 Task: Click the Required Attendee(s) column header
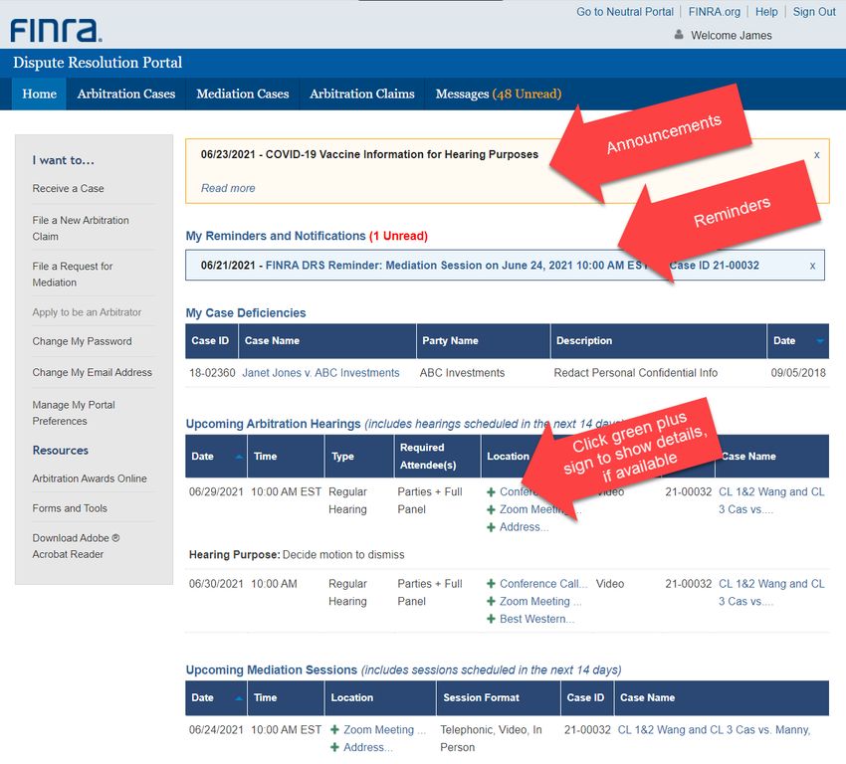pos(437,457)
